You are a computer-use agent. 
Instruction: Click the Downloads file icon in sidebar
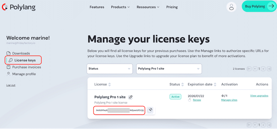point(8,53)
